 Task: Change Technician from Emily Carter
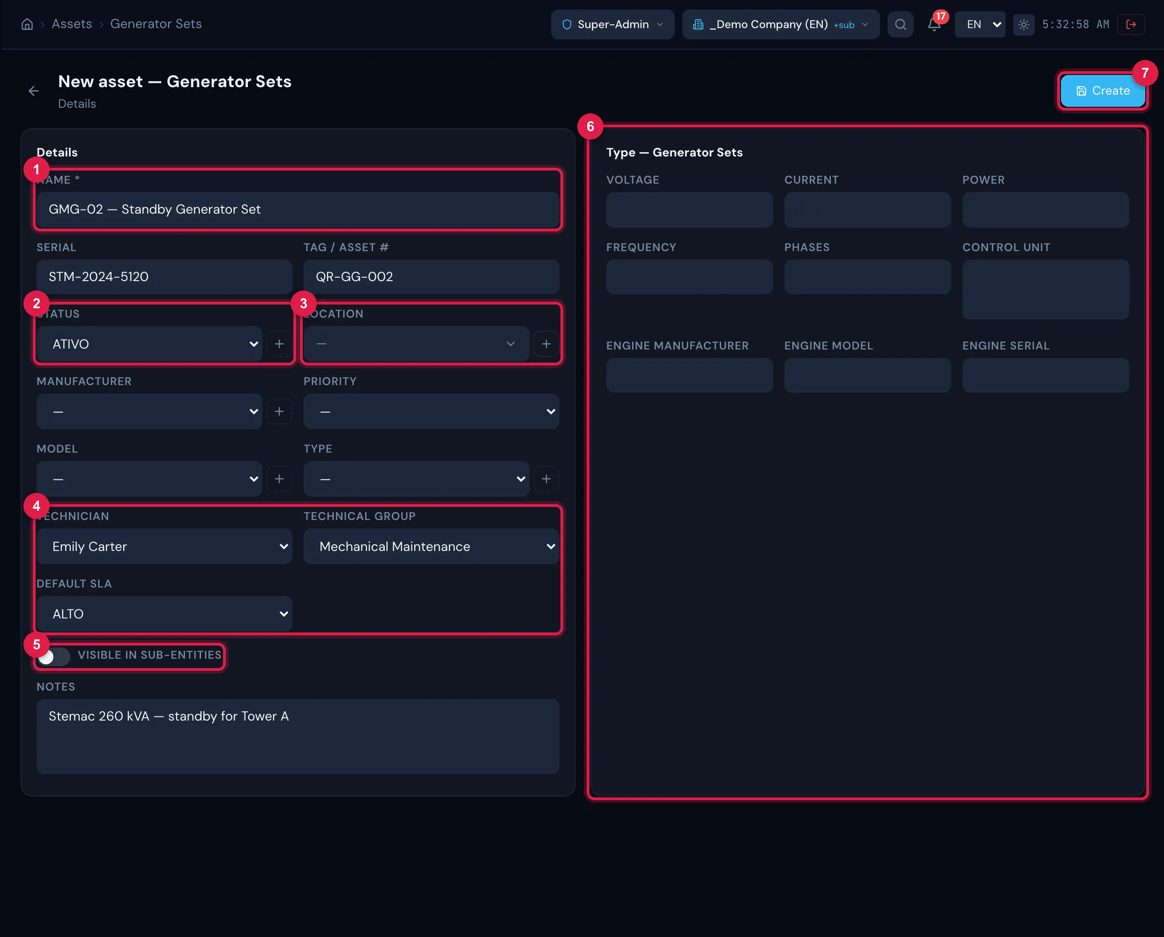click(164, 546)
